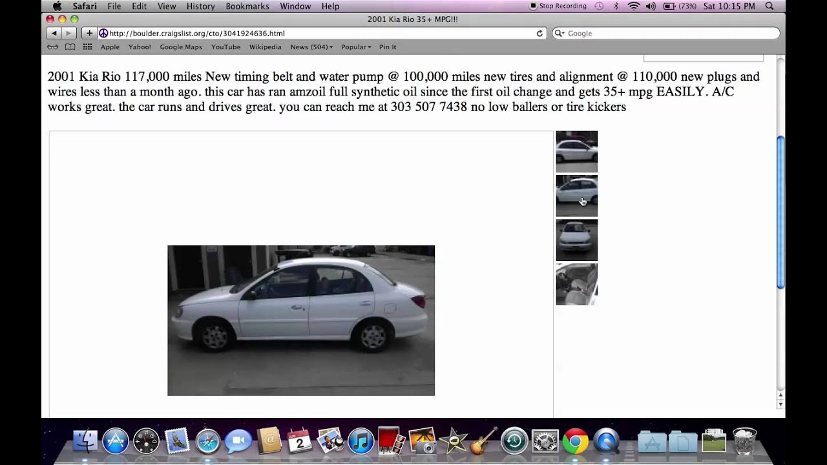
Task: Open Reading List glasses icon
Action: 53,47
